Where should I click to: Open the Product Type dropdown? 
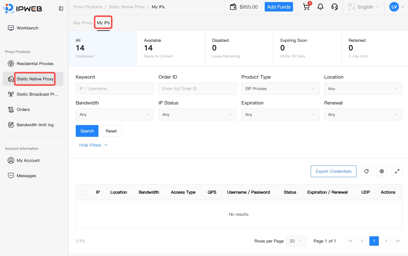pyautogui.click(x=280, y=89)
